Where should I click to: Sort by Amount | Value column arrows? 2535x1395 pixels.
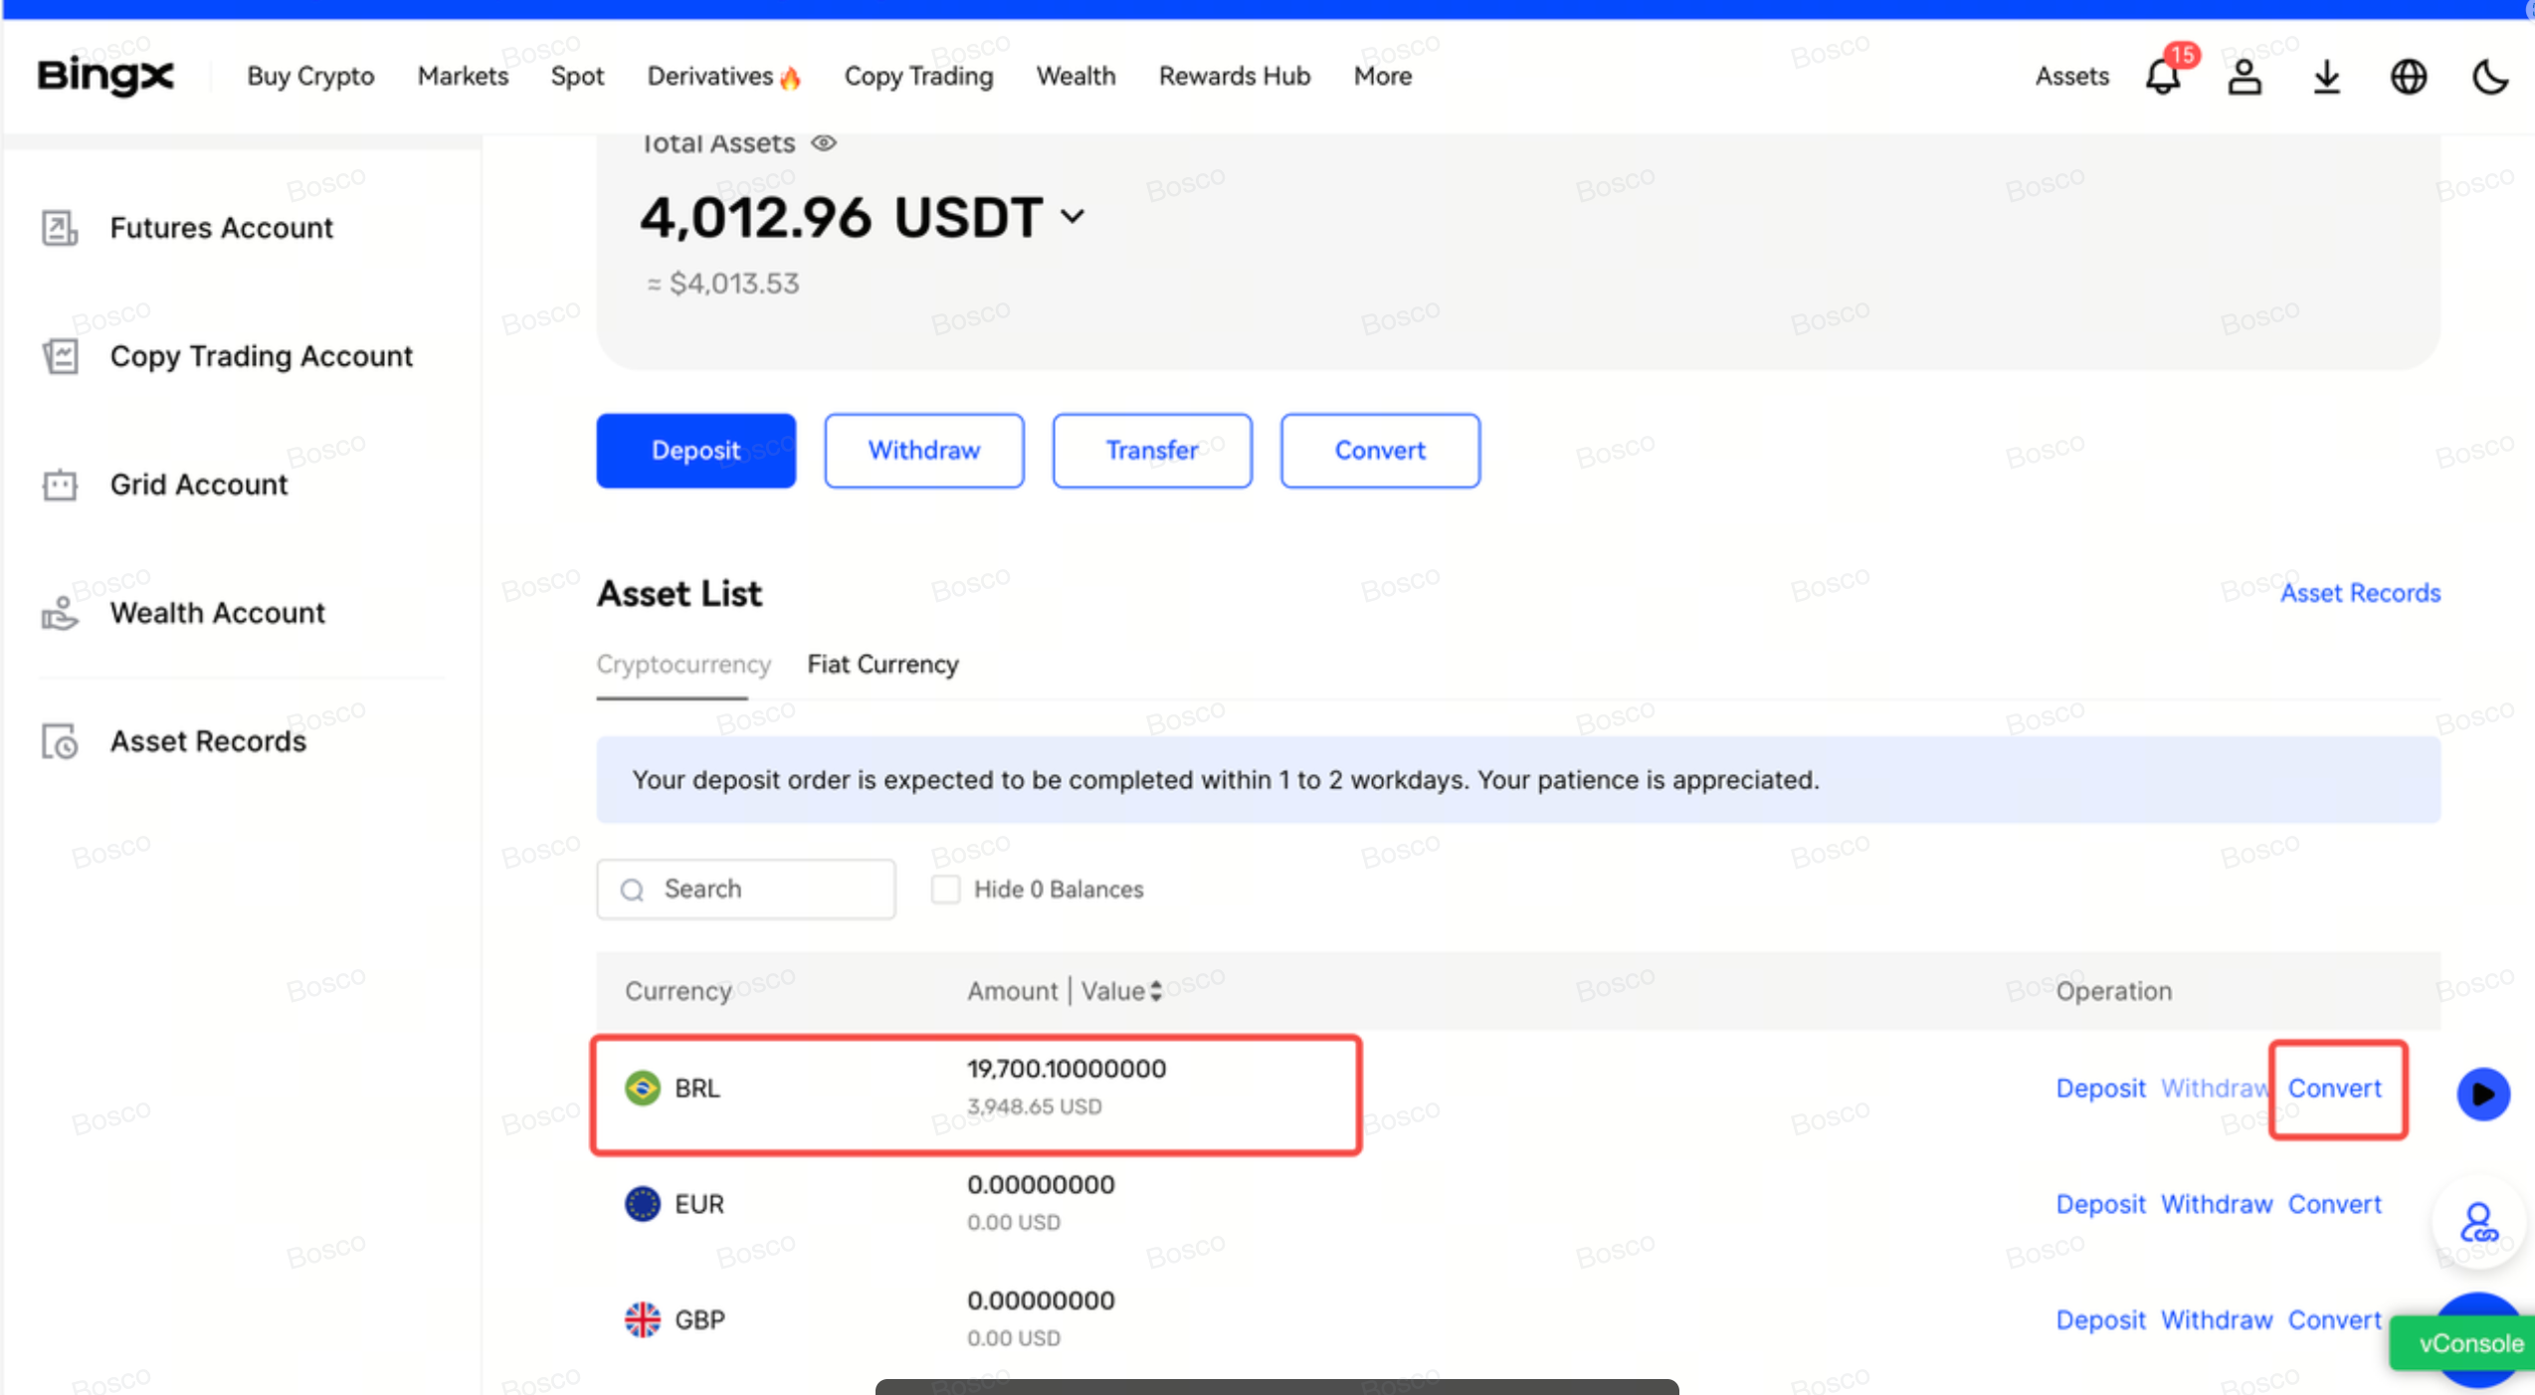tap(1156, 991)
